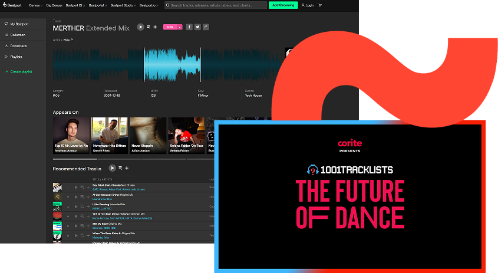This screenshot has height=273, width=498.
Task: Open Beatportal link
Action: coord(97,5)
